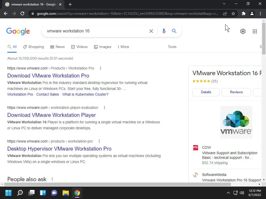Viewport: 266px width, 199px height.
Task: Open the network tray icon
Action: (235, 193)
